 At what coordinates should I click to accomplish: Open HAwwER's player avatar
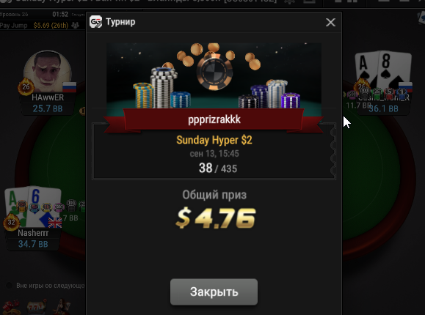48,72
